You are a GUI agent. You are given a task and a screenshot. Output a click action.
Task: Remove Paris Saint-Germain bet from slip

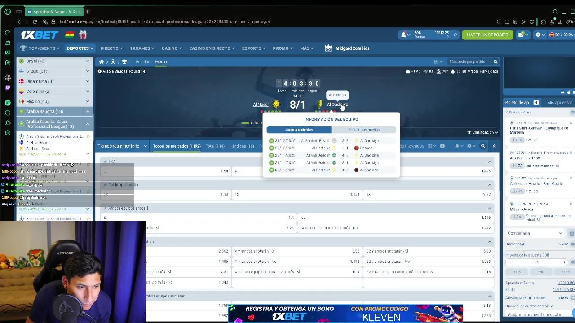point(571,123)
